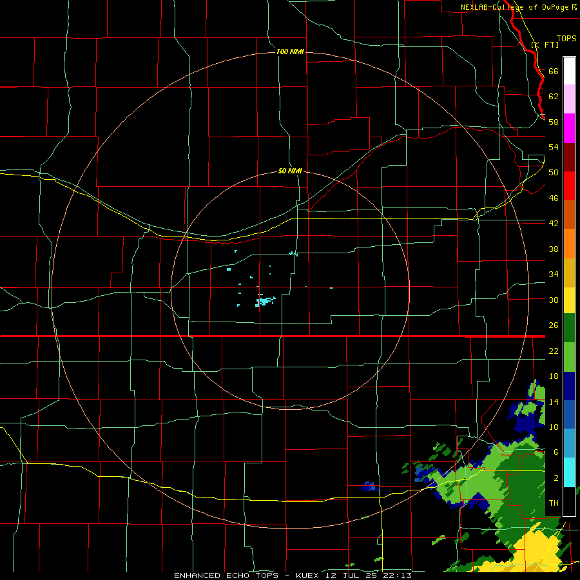Image resolution: width=580 pixels, height=580 pixels.
Task: Click the [K FT] units label
Action: point(545,44)
